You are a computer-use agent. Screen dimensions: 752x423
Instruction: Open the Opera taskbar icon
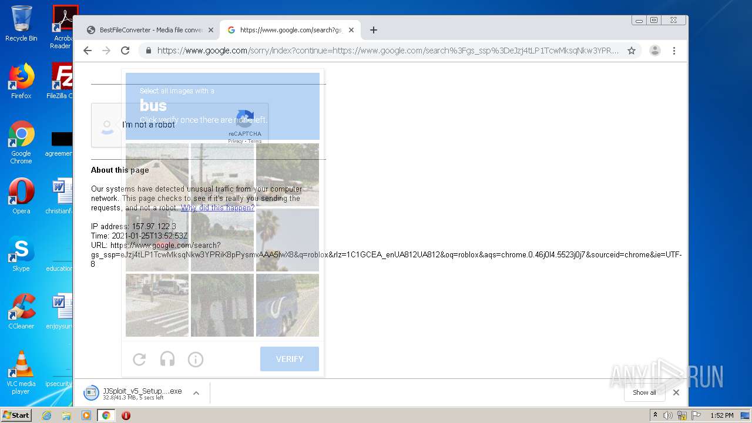pyautogui.click(x=126, y=415)
